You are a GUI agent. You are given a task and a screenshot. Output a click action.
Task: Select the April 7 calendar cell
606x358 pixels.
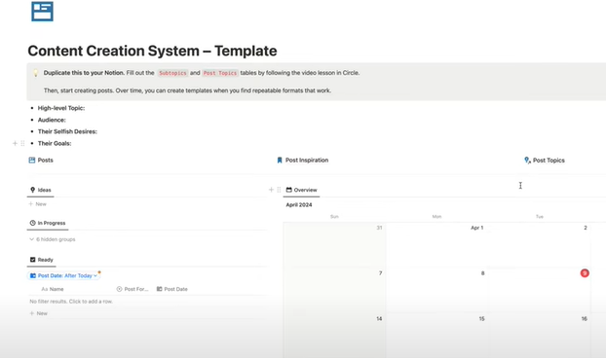tap(334, 291)
